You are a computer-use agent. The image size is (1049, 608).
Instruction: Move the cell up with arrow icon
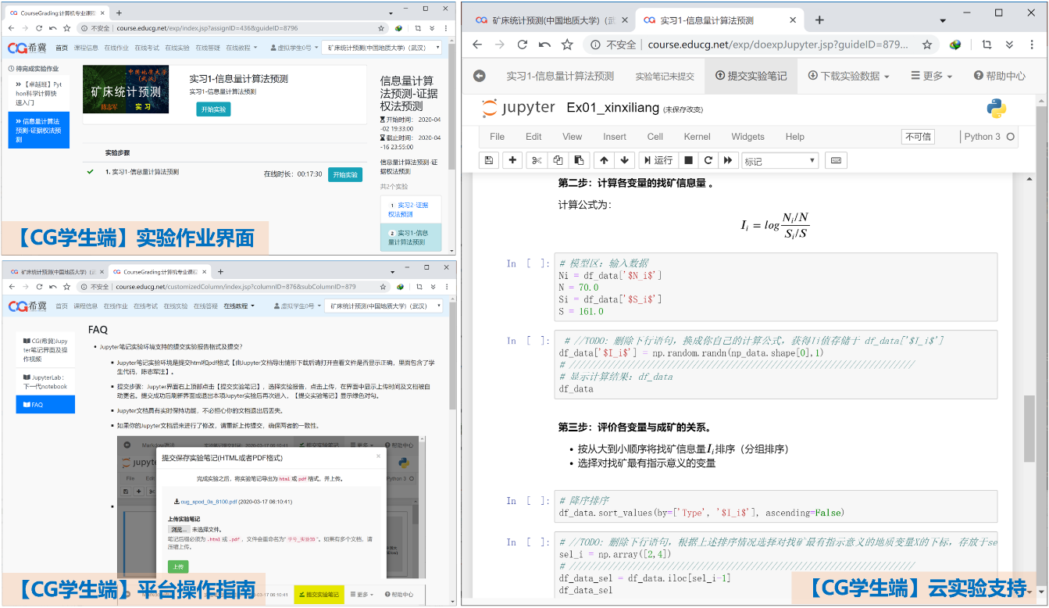604,160
